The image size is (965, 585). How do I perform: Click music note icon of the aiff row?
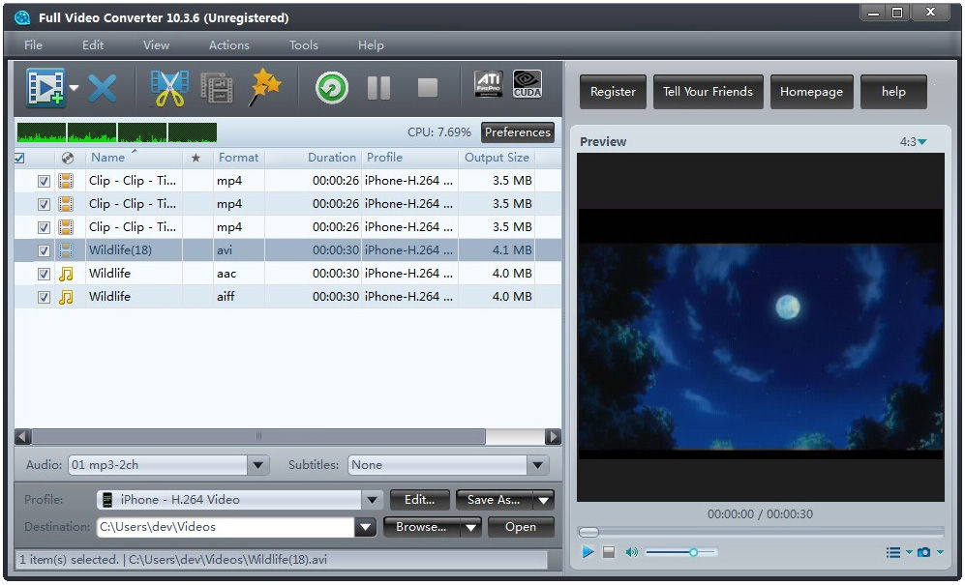click(x=66, y=297)
